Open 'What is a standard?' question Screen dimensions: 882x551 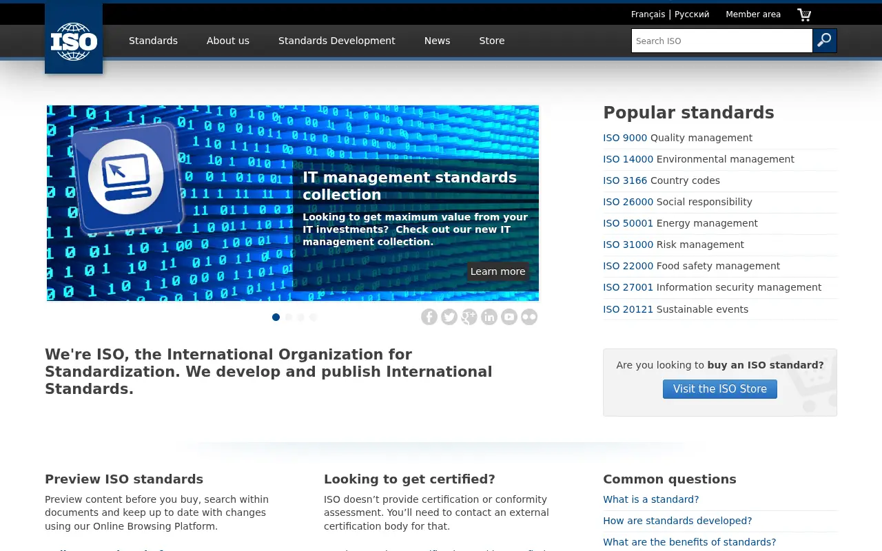pos(650,499)
